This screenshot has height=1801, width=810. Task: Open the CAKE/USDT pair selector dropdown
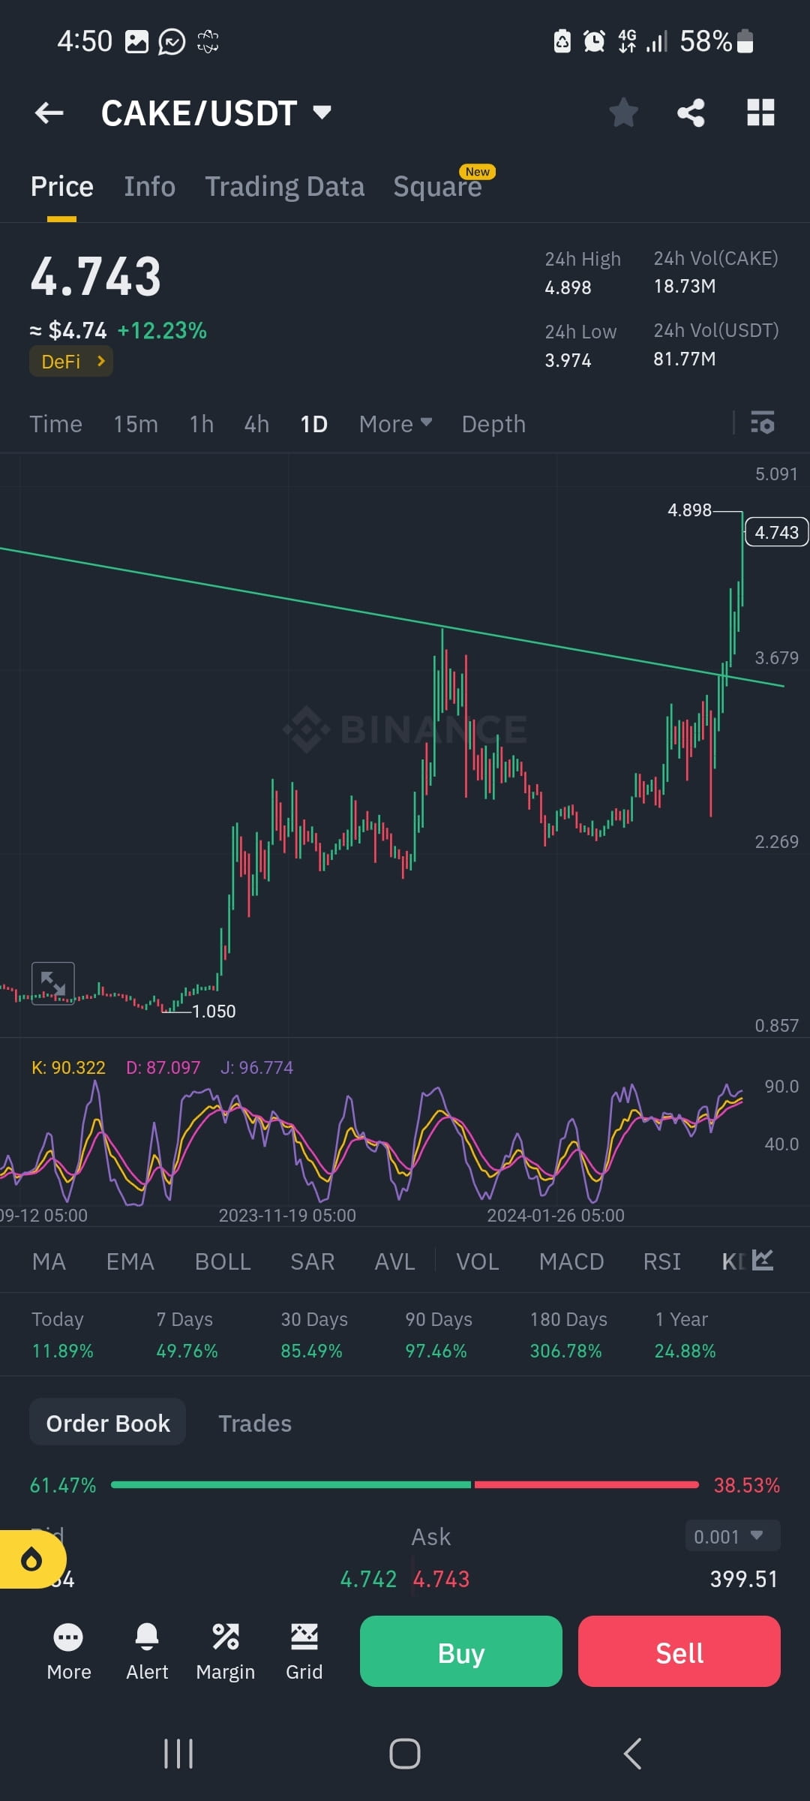pyautogui.click(x=216, y=113)
